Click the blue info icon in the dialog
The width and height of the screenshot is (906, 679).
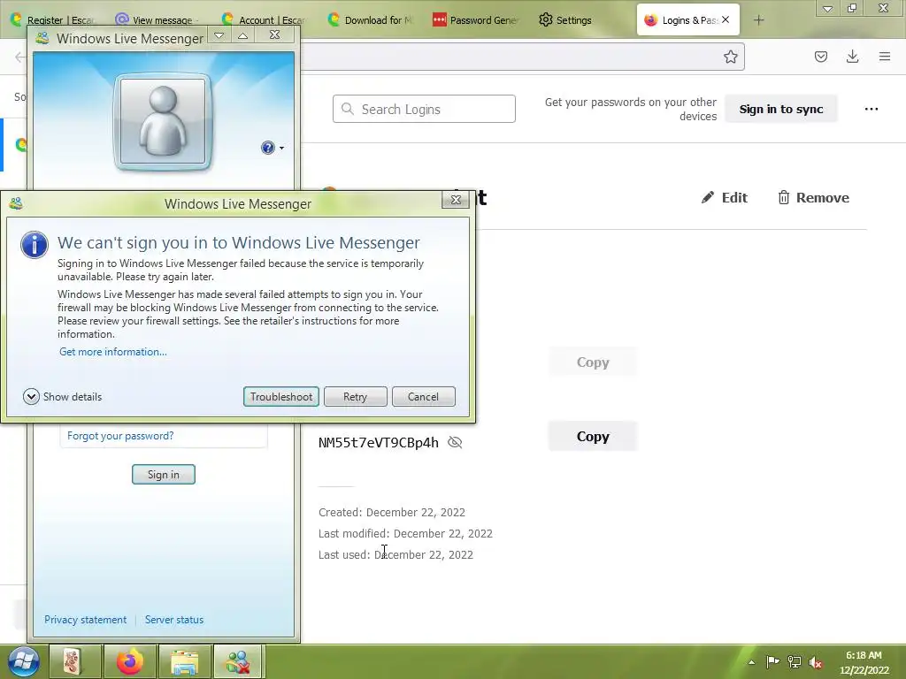(35, 245)
